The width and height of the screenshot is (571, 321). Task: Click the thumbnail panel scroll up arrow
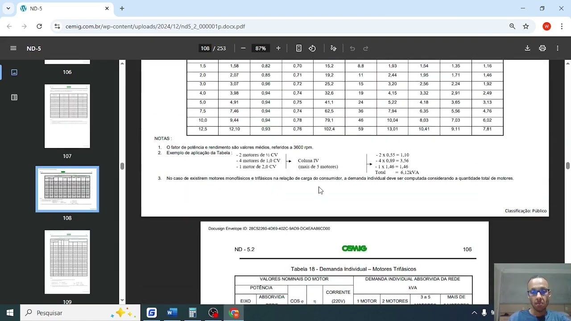coord(122,63)
